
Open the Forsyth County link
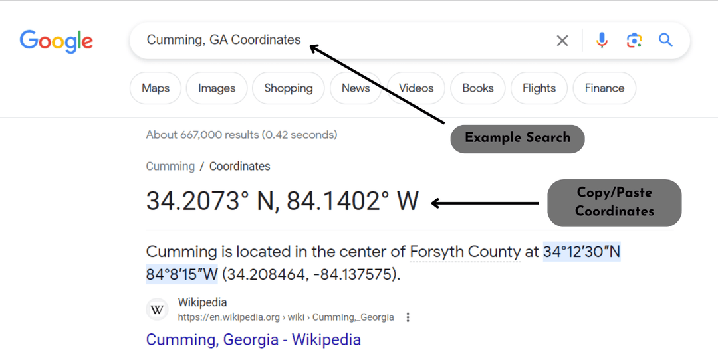[x=465, y=252]
